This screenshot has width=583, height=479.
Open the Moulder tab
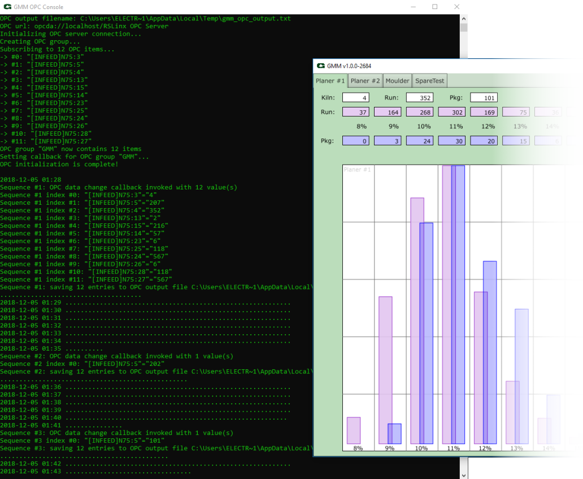397,81
